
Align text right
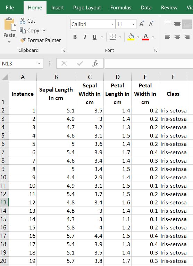click(187, 37)
